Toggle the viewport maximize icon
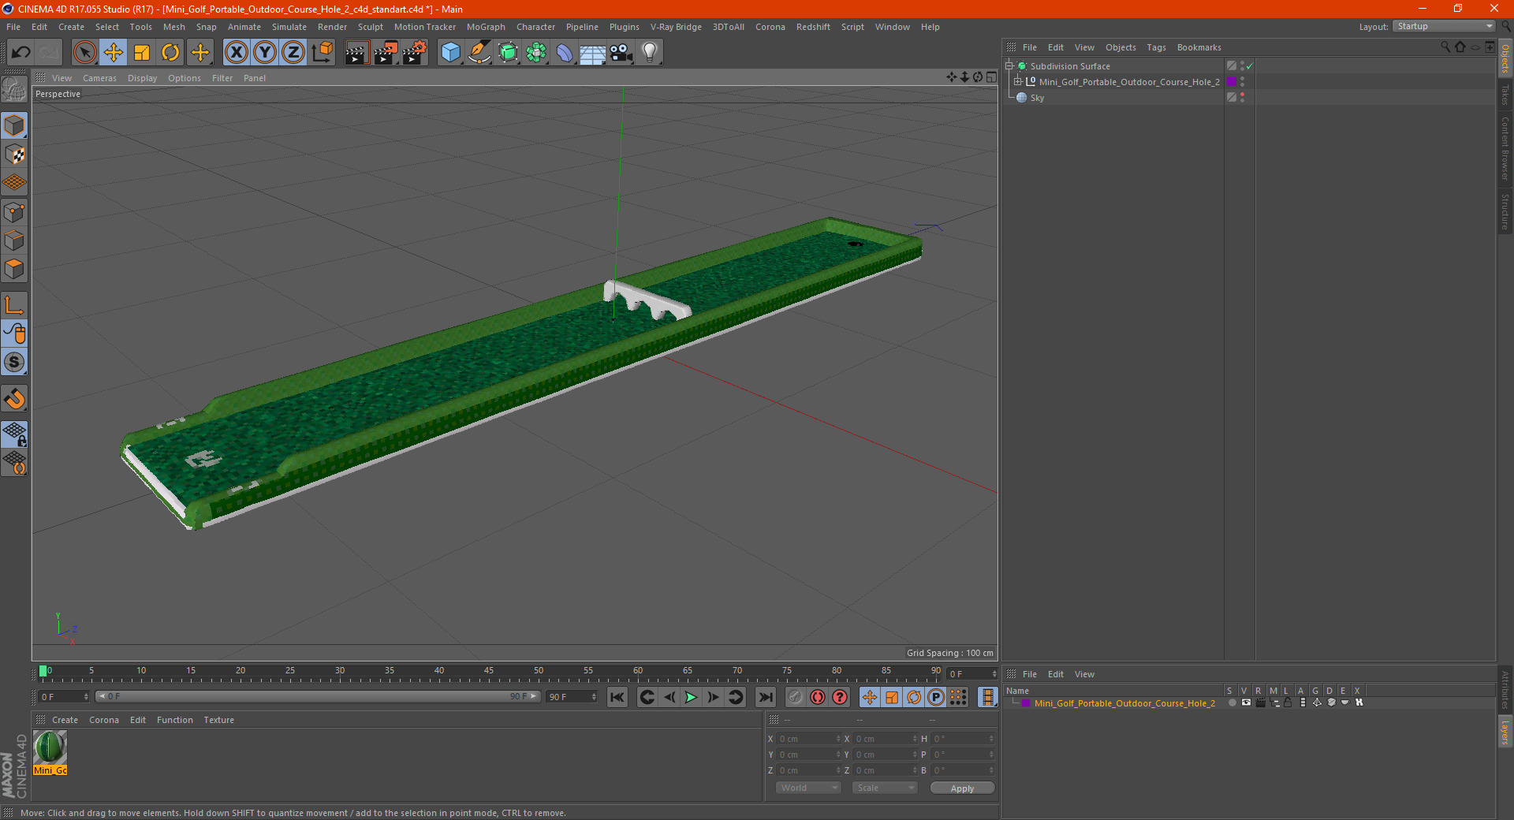This screenshot has height=820, width=1514. point(991,77)
